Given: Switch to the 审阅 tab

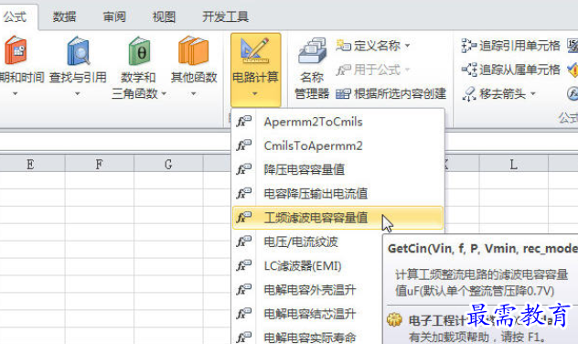Looking at the screenshot, I should click(x=114, y=17).
